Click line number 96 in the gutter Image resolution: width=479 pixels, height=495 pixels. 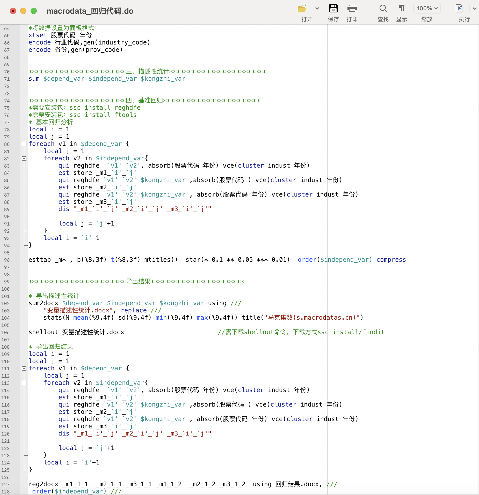click(x=7, y=260)
